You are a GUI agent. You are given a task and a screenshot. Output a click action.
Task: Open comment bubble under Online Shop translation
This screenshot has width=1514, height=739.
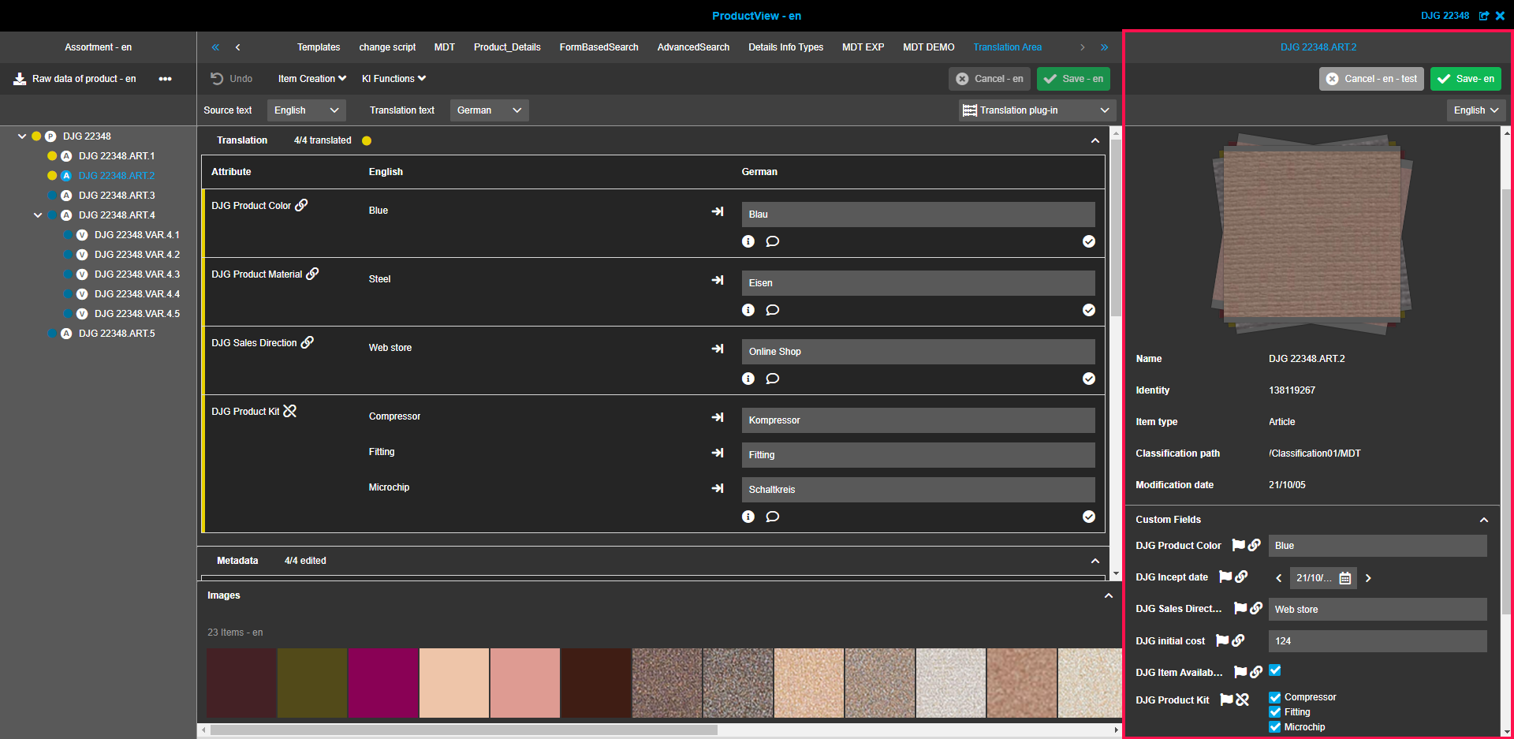773,379
